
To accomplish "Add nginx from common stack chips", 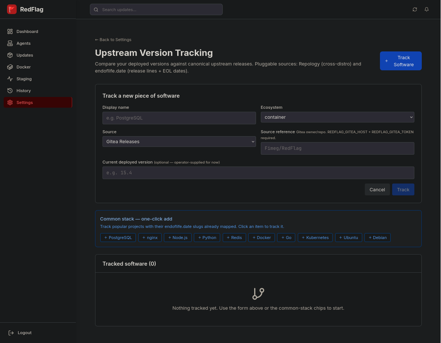I will coord(150,238).
